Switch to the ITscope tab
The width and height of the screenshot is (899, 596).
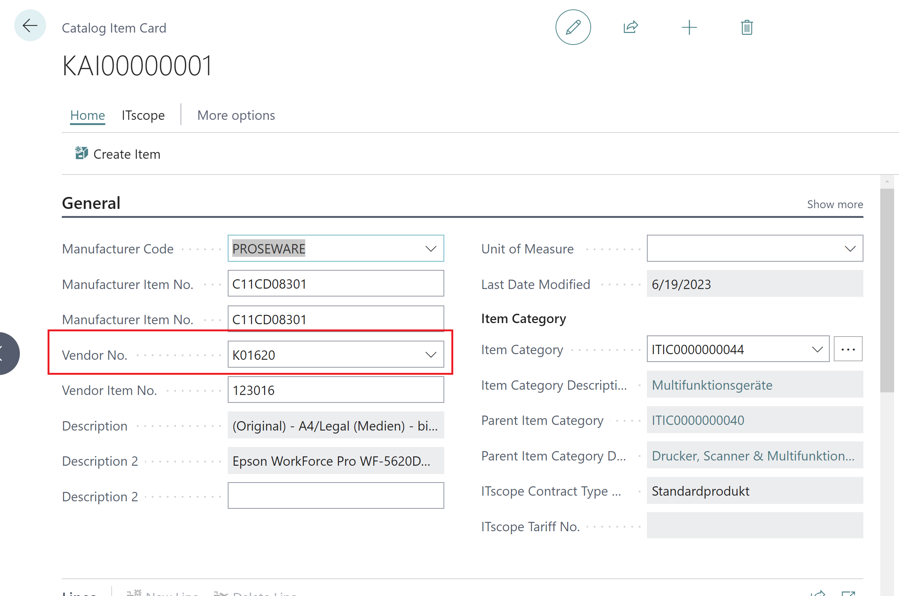pyautogui.click(x=143, y=115)
